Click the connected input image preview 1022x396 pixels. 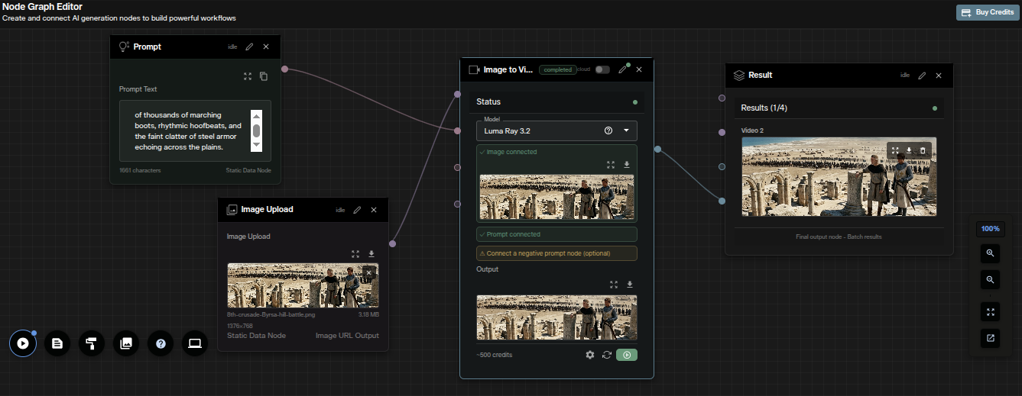click(x=556, y=197)
